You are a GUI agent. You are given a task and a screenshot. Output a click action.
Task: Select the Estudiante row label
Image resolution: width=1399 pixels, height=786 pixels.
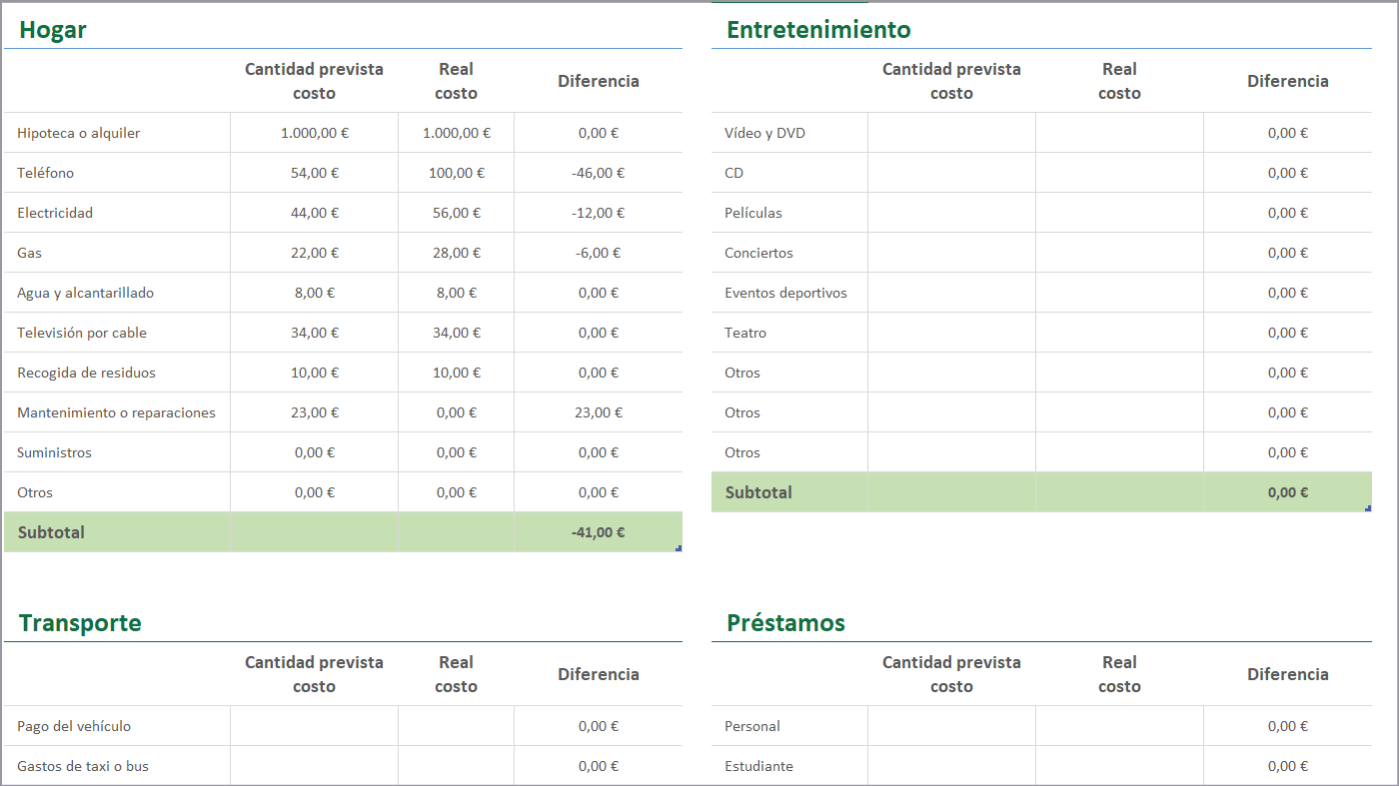pyautogui.click(x=758, y=766)
